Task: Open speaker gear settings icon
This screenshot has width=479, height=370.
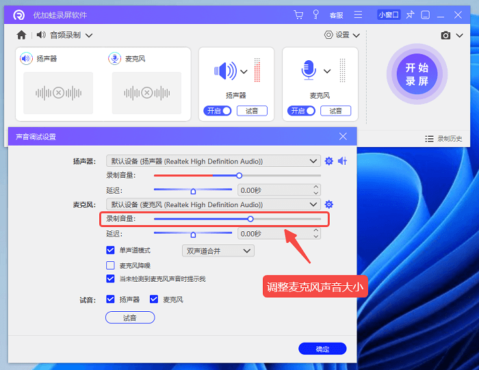Action: [328, 161]
